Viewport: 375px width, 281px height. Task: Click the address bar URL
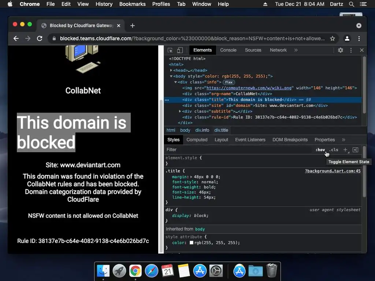coord(192,38)
